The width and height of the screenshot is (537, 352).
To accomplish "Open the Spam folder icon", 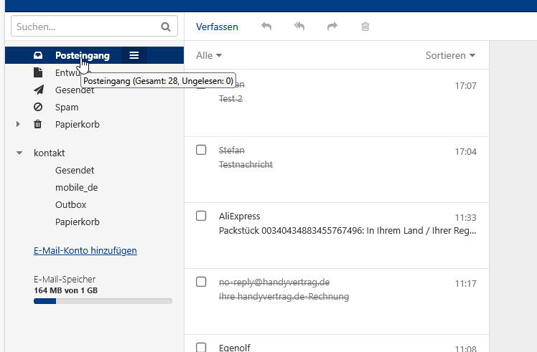I will [x=38, y=107].
